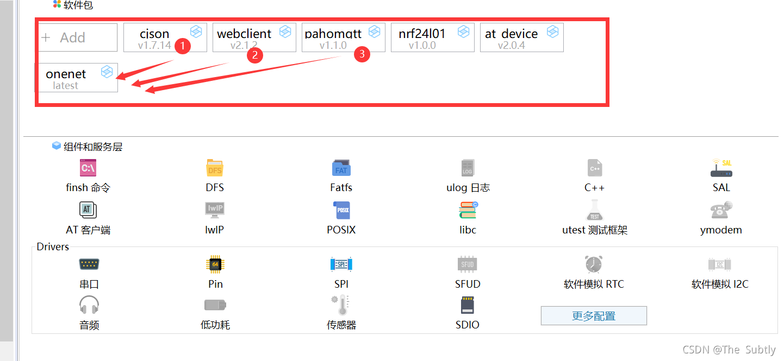
Task: Click the SDIO card icon
Action: (x=468, y=305)
